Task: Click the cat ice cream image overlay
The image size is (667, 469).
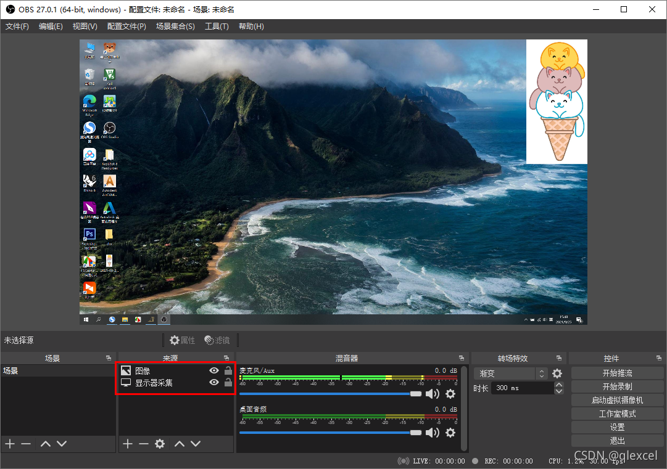Action: (557, 102)
